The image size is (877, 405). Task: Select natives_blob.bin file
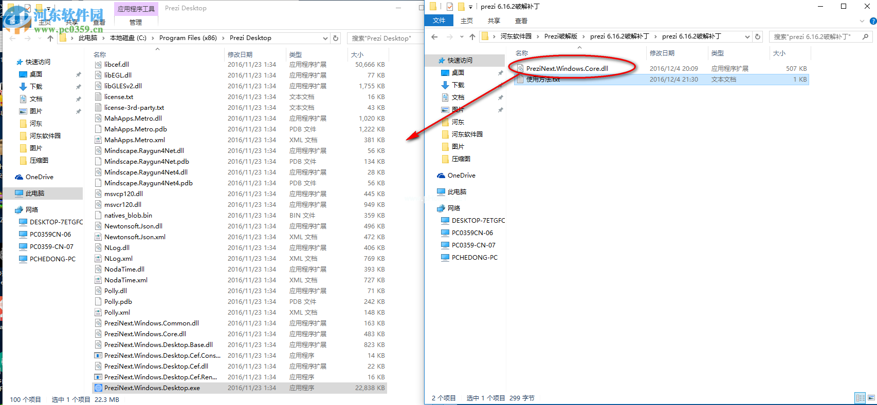(128, 215)
